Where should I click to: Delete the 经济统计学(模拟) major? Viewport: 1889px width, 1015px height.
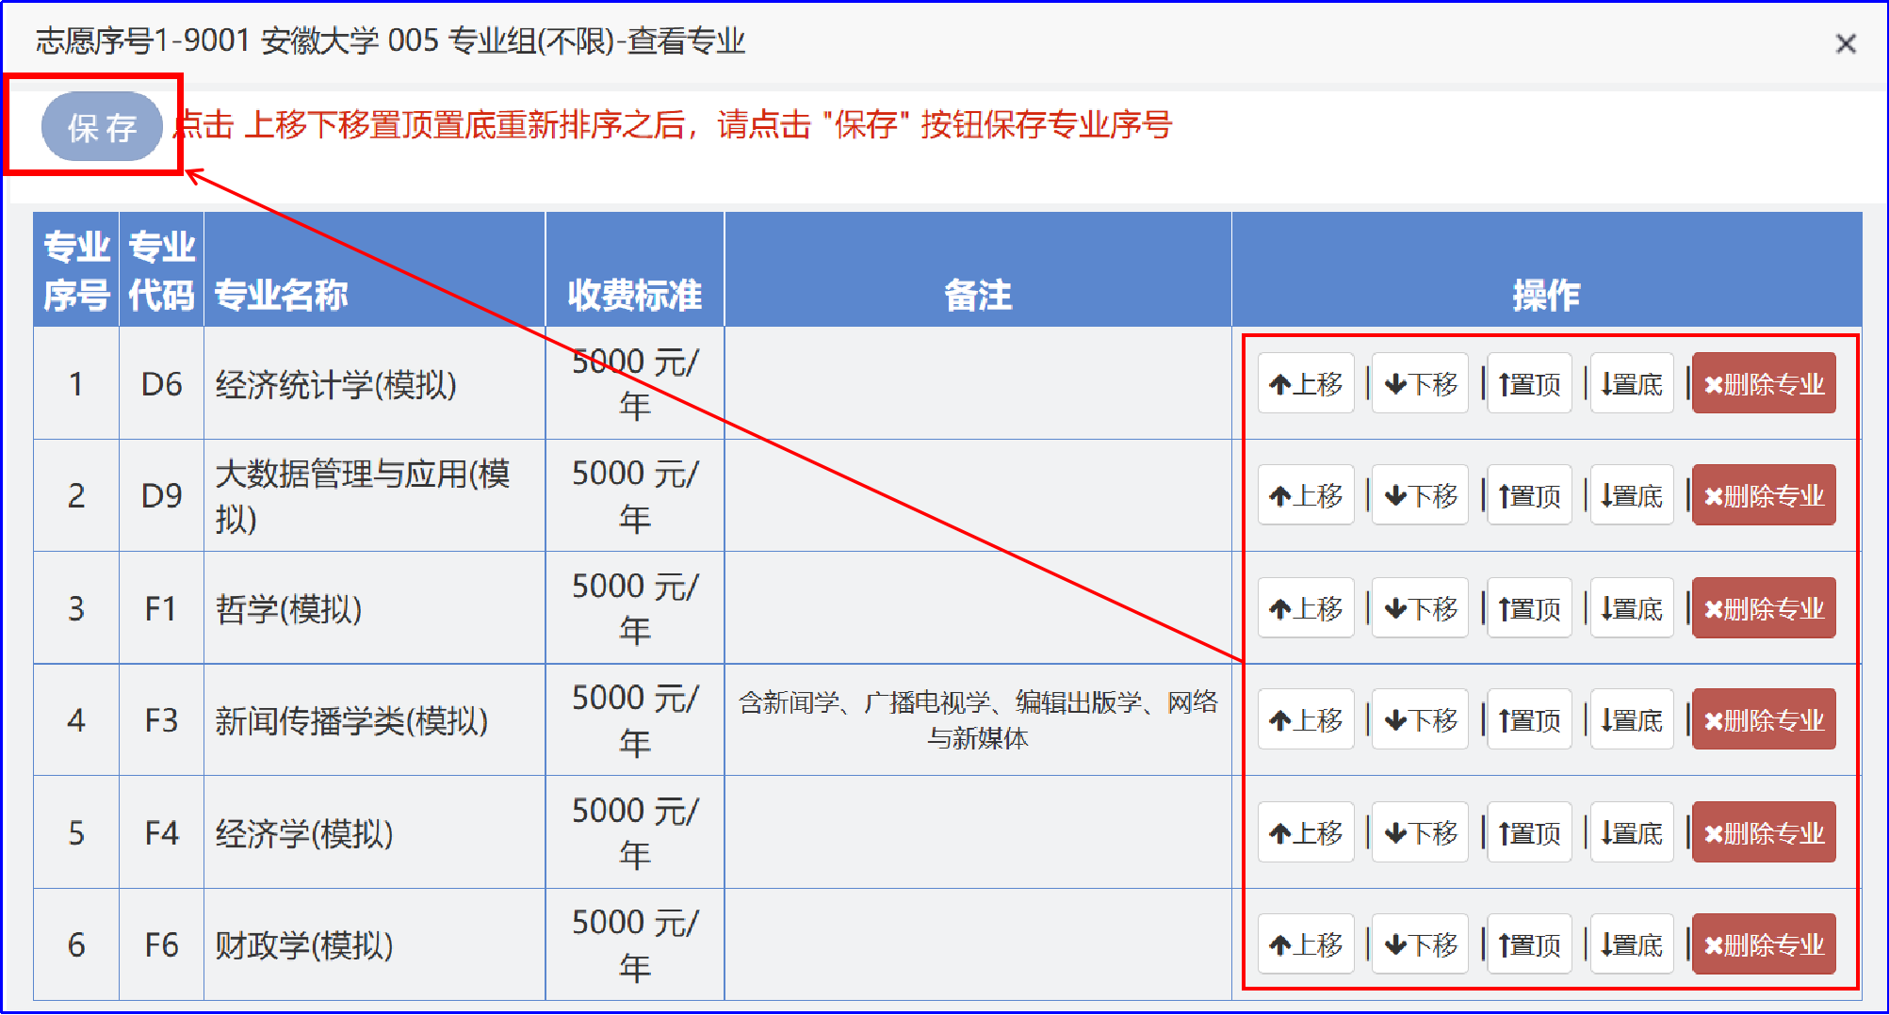click(x=1764, y=384)
